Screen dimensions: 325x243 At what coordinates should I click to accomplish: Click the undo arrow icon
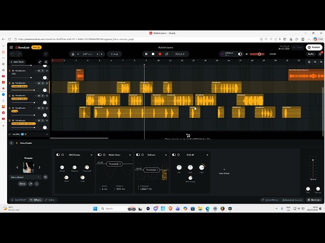12,54
